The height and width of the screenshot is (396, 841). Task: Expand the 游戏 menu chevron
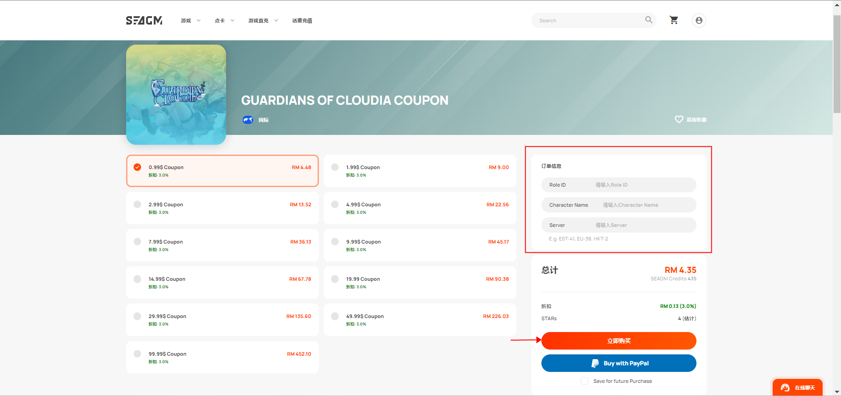pyautogui.click(x=198, y=21)
